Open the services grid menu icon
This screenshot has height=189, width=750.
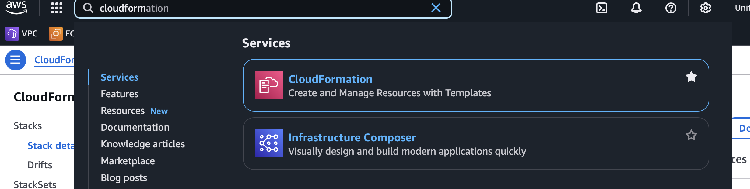pyautogui.click(x=57, y=8)
